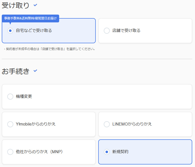Click the 事務手数料&送料無料/最短翌日お届け badge
Screen dimensions: 195x167
pos(30,18)
